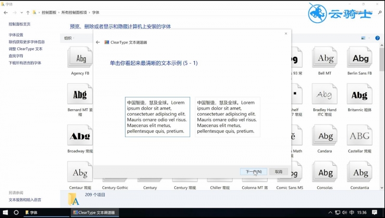Click the Explorer up one level arrow

coord(28,13)
